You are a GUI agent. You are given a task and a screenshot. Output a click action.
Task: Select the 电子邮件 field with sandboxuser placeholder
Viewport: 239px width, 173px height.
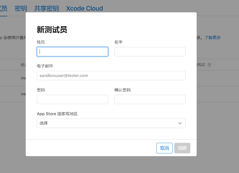[x=111, y=75]
